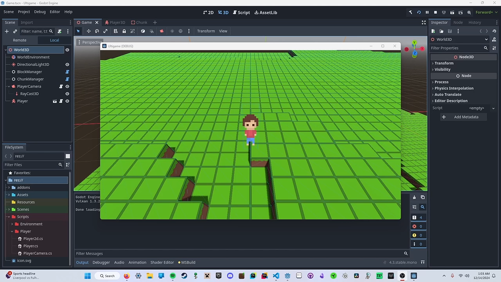The height and width of the screenshot is (282, 501).
Task: Toggle Player node visibility eye
Action: coord(68,101)
